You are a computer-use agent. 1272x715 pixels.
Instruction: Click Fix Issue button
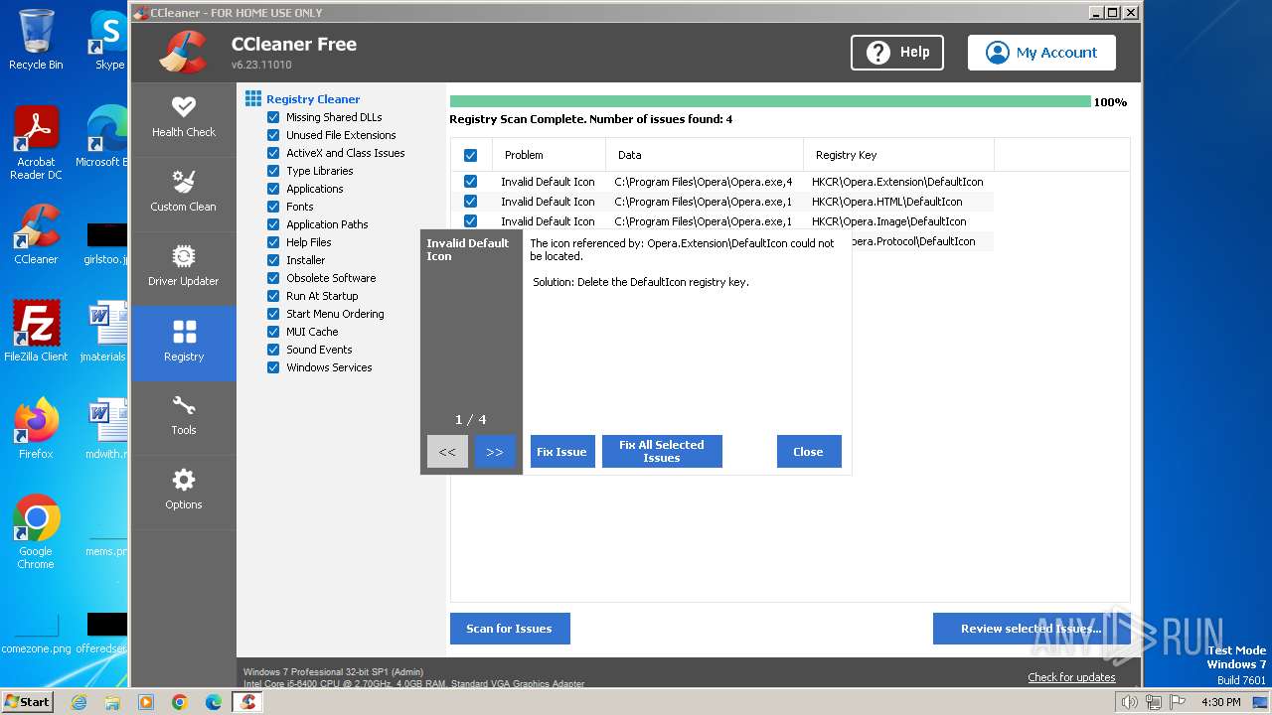pos(562,452)
